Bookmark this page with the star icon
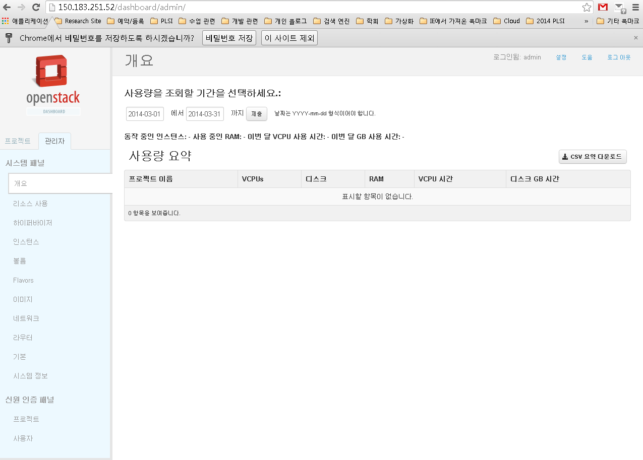This screenshot has height=460, width=643. [587, 8]
